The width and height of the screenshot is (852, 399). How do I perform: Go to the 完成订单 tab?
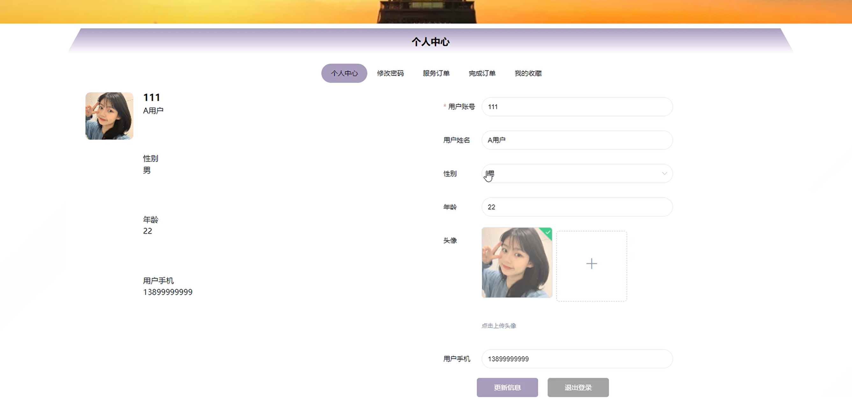click(482, 73)
